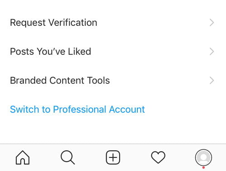Create a new post with plus icon
Image resolution: width=226 pixels, height=171 pixels.
tap(113, 157)
